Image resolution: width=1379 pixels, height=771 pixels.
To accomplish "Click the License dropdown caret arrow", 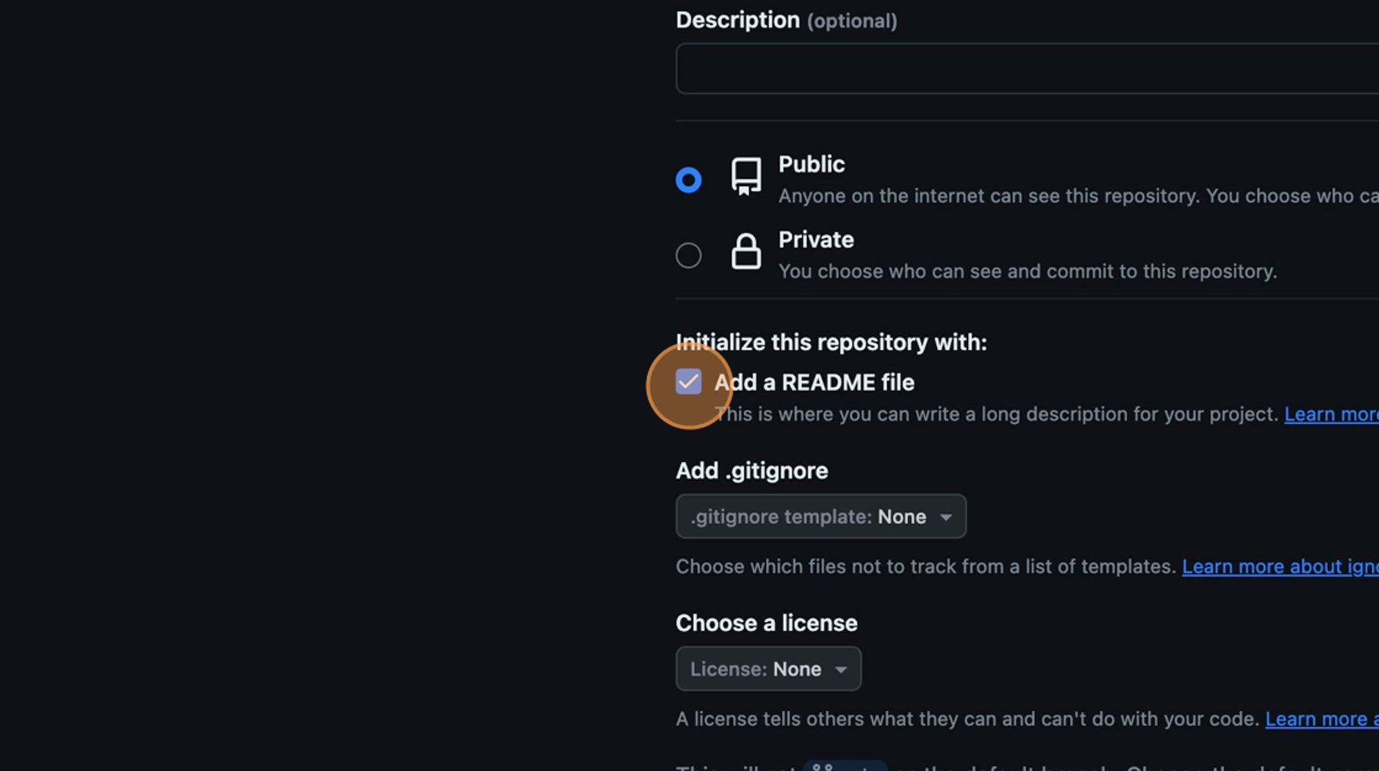I will coord(841,670).
